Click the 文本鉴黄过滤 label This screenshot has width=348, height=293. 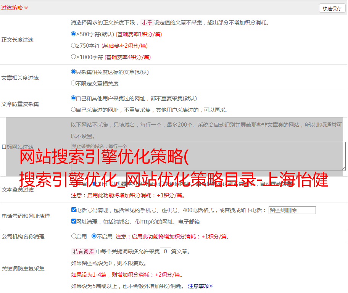pyautogui.click(x=18, y=190)
